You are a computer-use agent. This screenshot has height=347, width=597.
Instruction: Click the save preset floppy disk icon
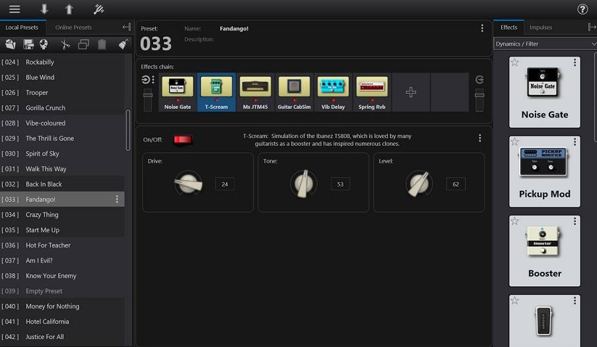pos(28,45)
